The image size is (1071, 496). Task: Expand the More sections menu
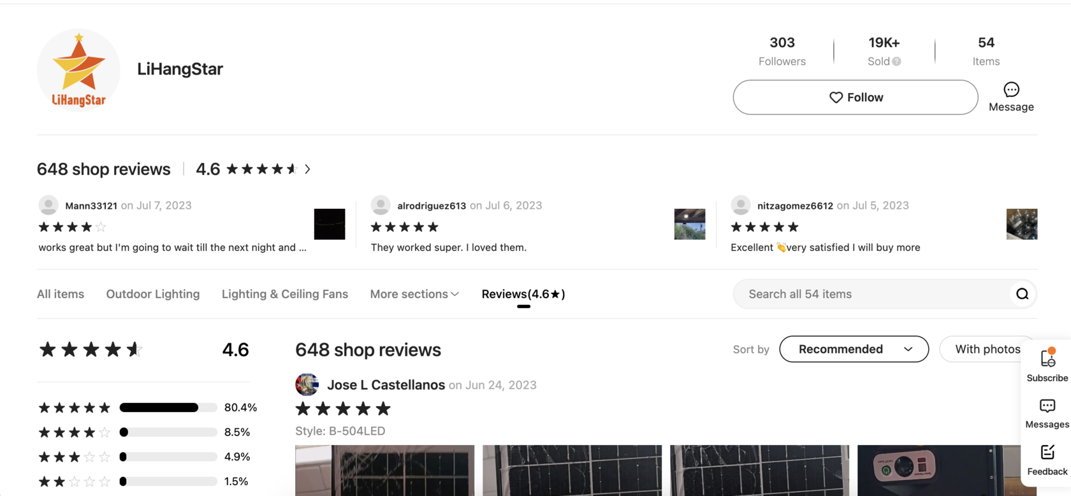click(x=414, y=294)
